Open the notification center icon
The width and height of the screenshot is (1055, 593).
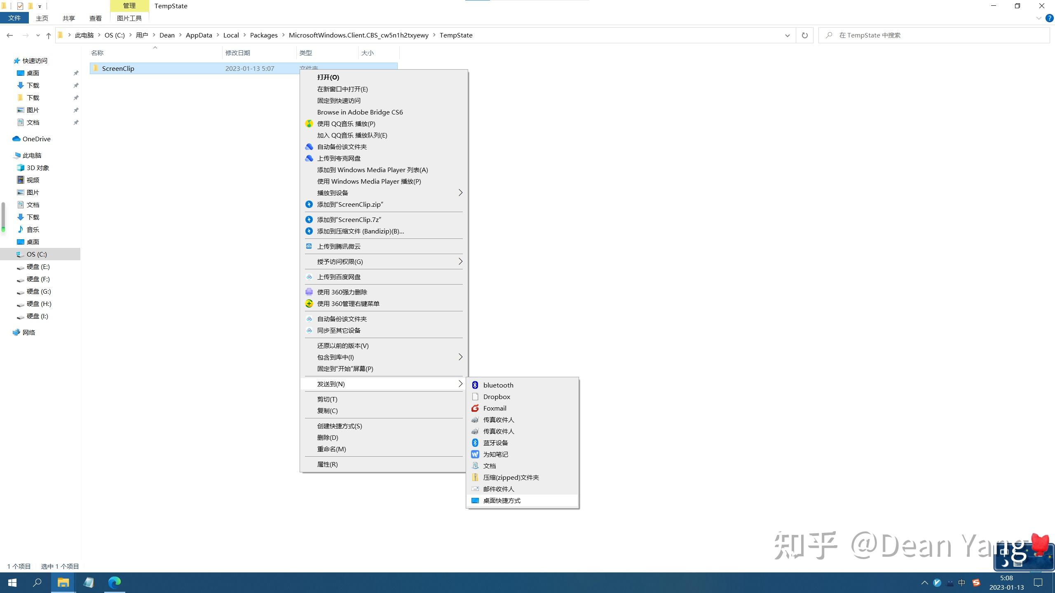point(1039,583)
